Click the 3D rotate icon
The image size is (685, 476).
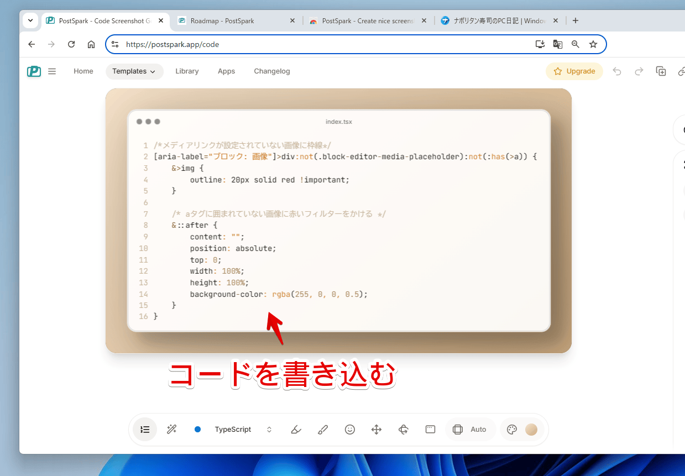(x=404, y=430)
